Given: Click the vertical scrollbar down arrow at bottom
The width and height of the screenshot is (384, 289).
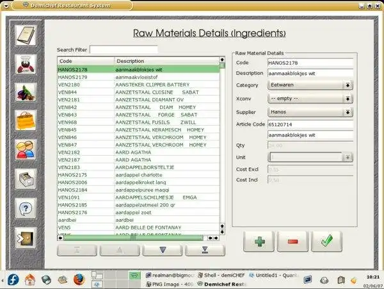Looking at the screenshot, I should pos(222,232).
